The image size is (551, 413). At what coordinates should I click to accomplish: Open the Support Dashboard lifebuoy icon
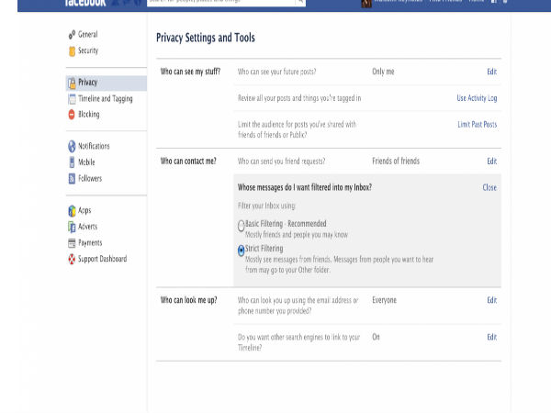pos(72,259)
